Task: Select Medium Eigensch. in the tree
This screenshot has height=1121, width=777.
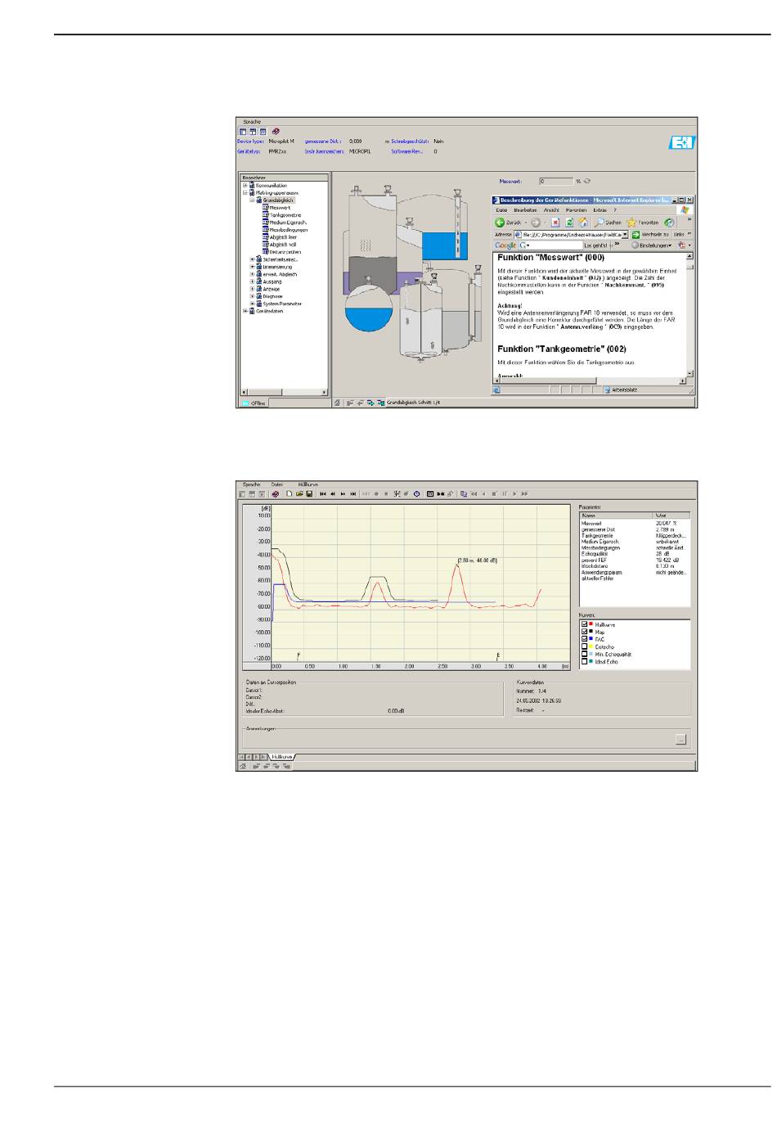Action: tap(288, 223)
